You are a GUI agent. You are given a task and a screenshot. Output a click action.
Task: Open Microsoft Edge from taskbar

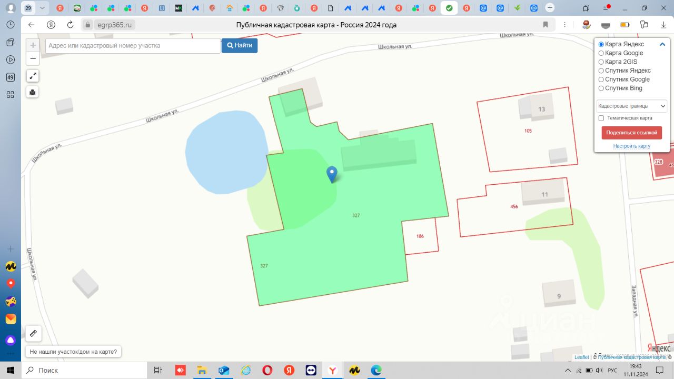376,370
